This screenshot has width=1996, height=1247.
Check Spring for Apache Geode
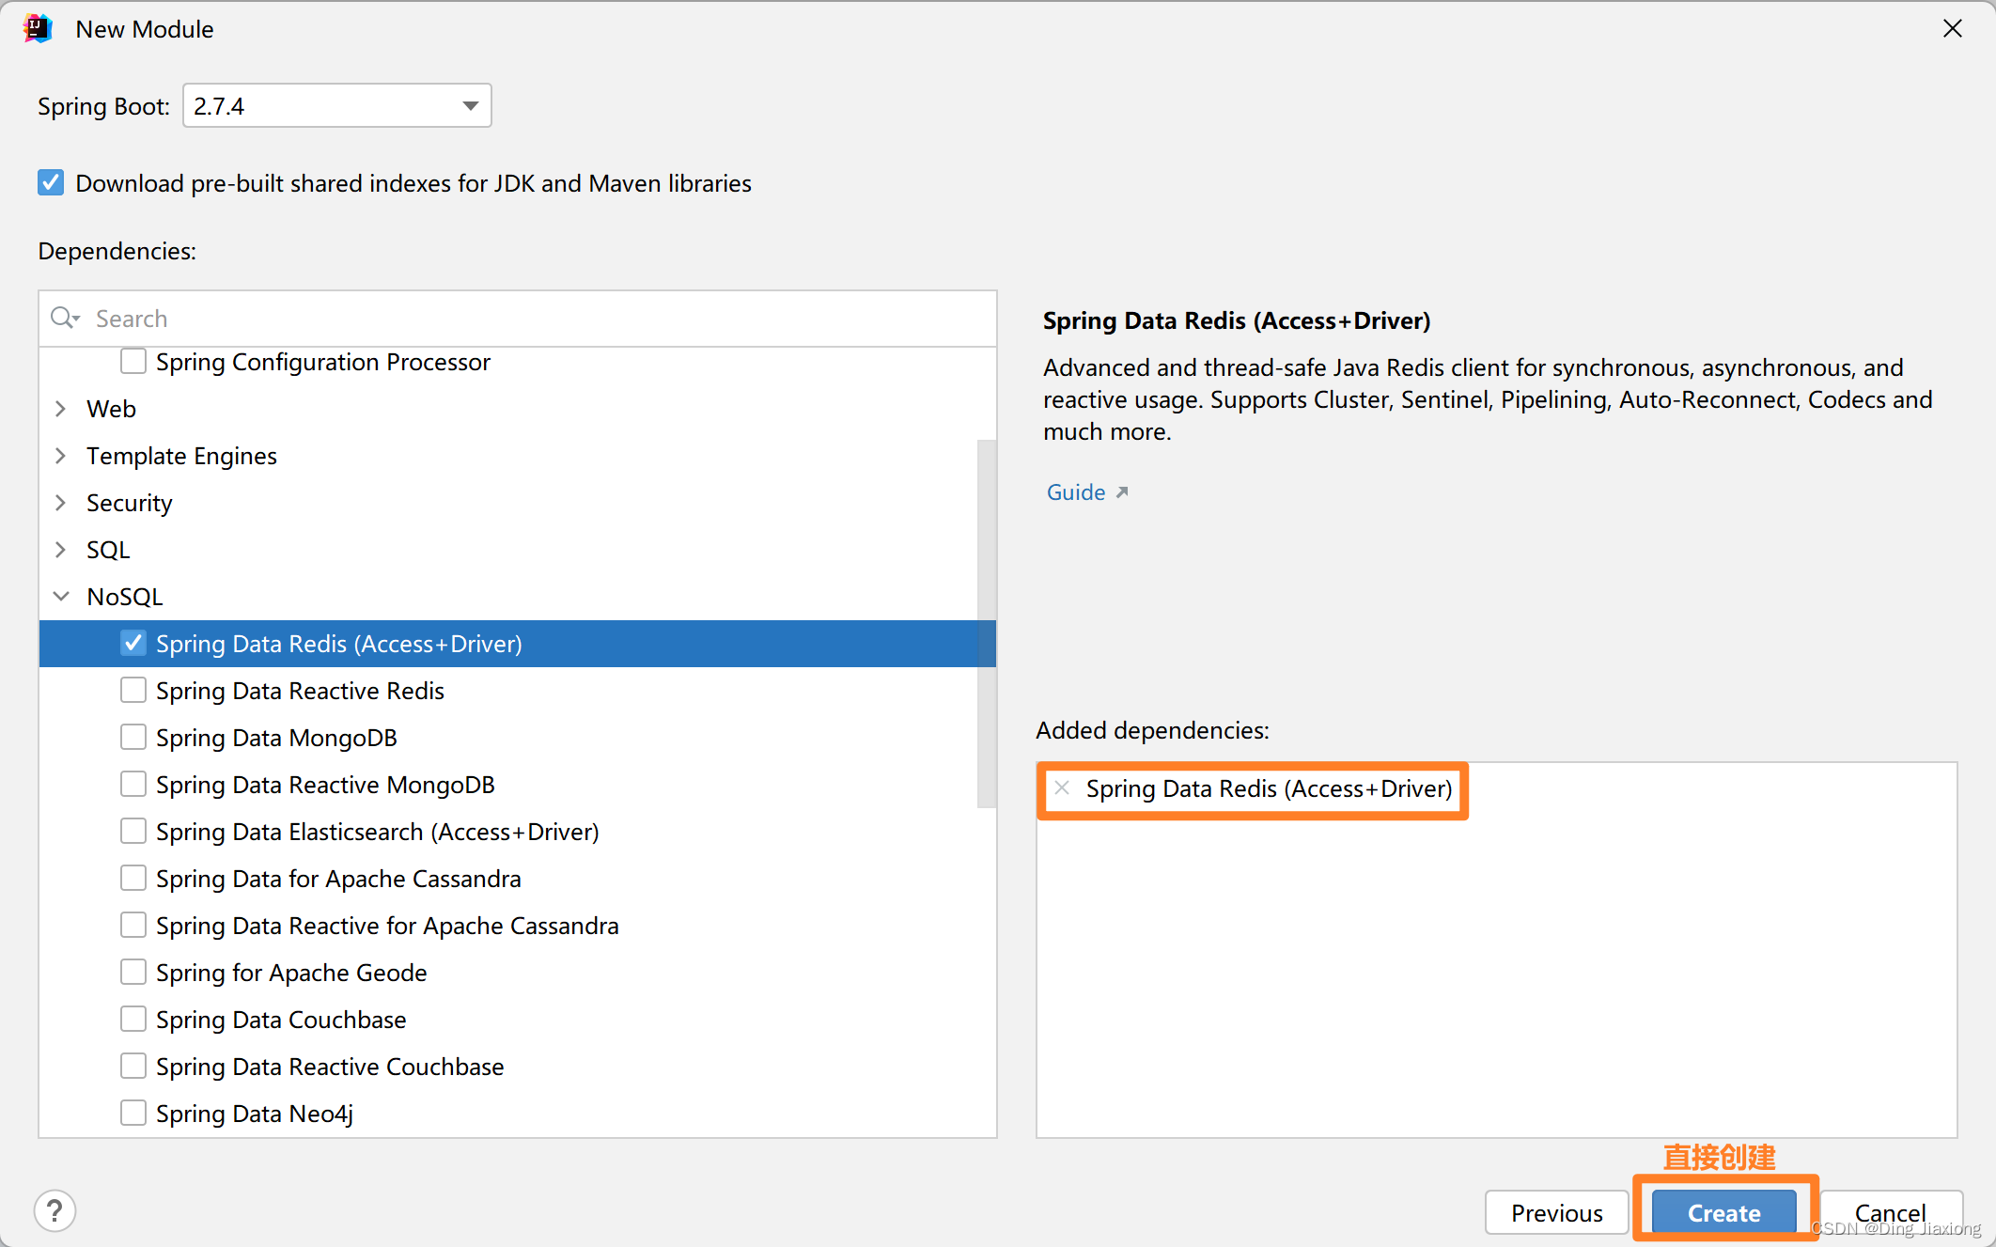coord(133,972)
